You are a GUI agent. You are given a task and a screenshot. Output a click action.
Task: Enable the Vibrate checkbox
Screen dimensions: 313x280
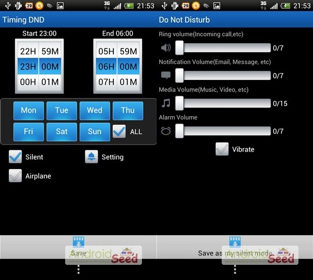(222, 149)
